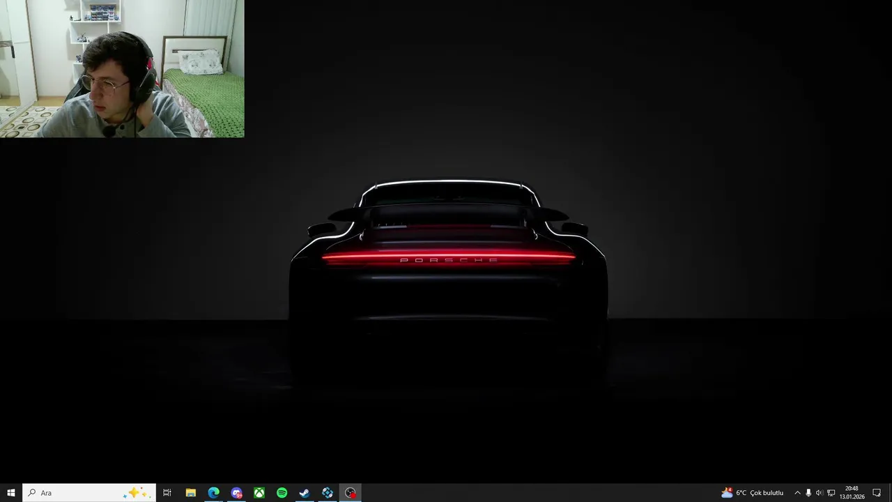The image size is (892, 502).
Task: Open Task View from the taskbar
Action: pyautogui.click(x=167, y=493)
